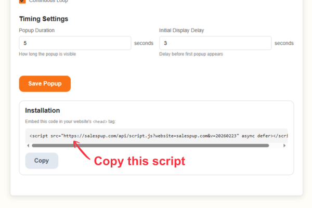Click the Initial Display Delay label
Image resolution: width=312 pixels, height=208 pixels.
181,30
